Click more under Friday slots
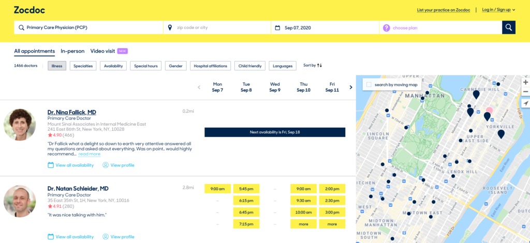Screen dimensions: 530x243 332,224
